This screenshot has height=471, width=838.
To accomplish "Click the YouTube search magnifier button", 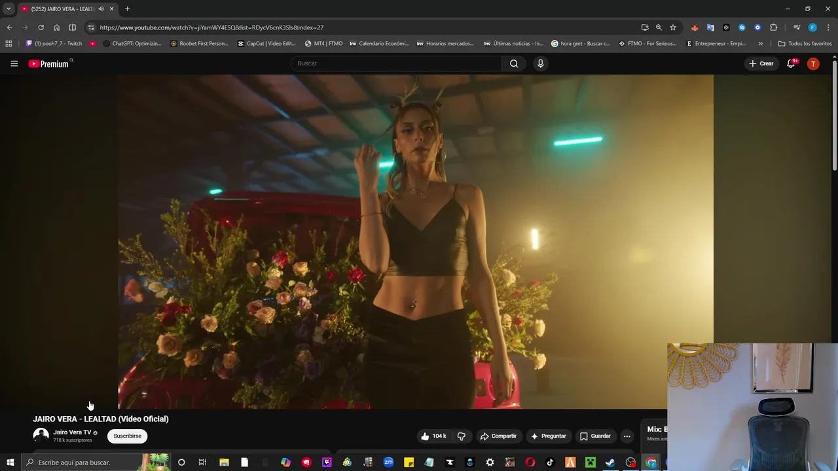I will tap(514, 63).
